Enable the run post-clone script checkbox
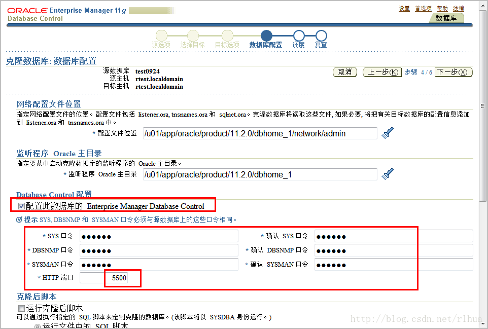The width and height of the screenshot is (488, 329). (x=21, y=309)
